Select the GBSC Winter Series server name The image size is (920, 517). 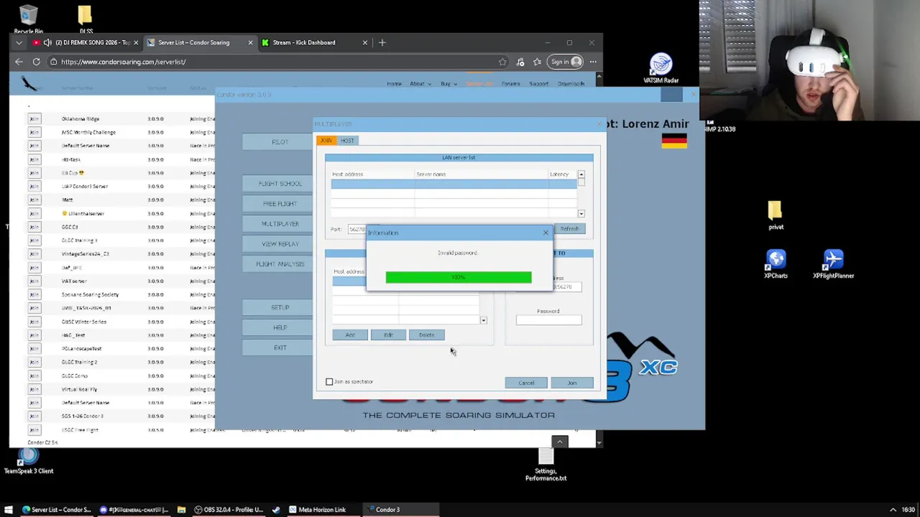pos(84,322)
